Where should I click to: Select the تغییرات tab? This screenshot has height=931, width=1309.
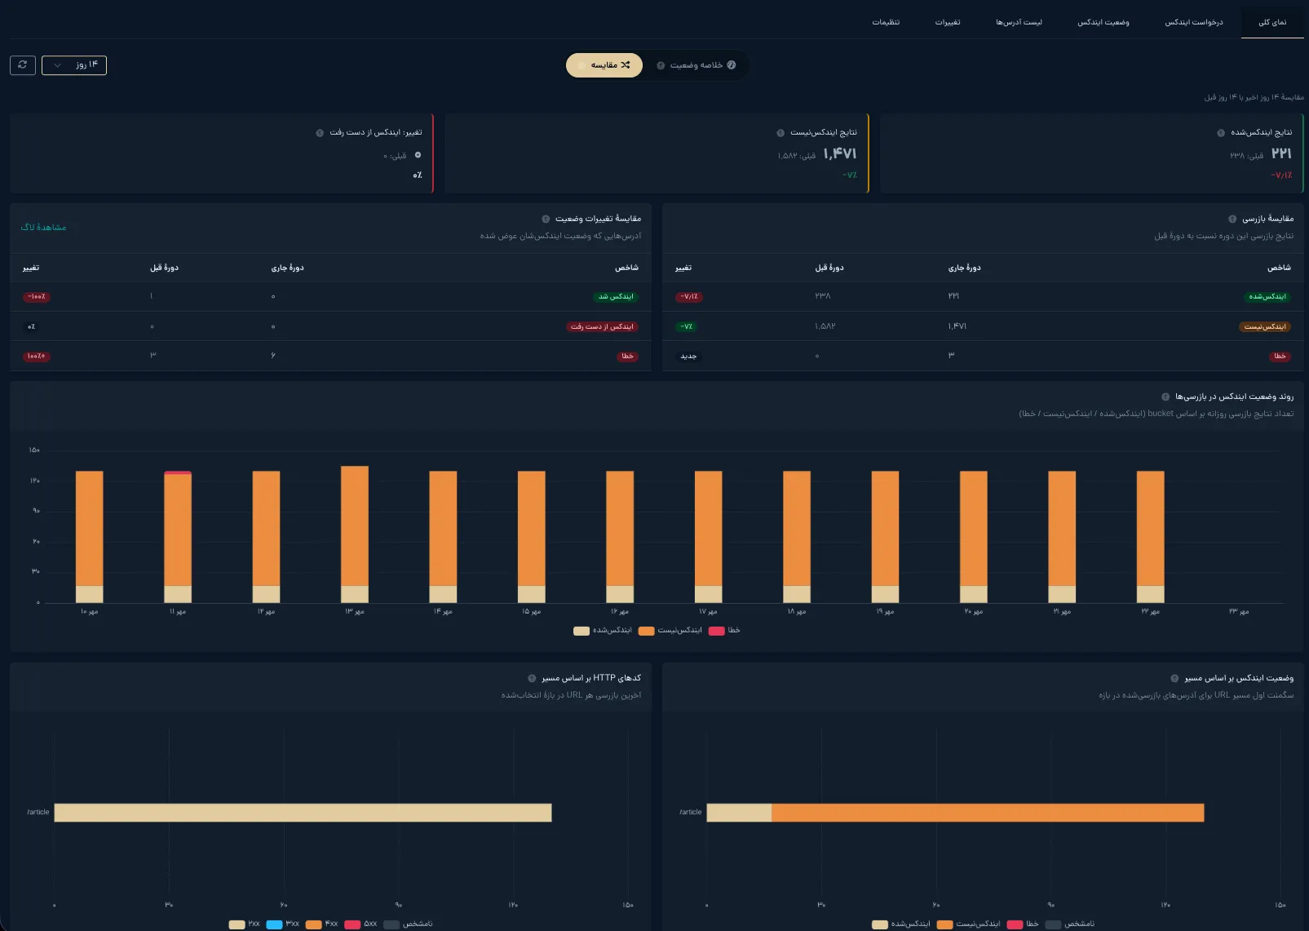948,22
